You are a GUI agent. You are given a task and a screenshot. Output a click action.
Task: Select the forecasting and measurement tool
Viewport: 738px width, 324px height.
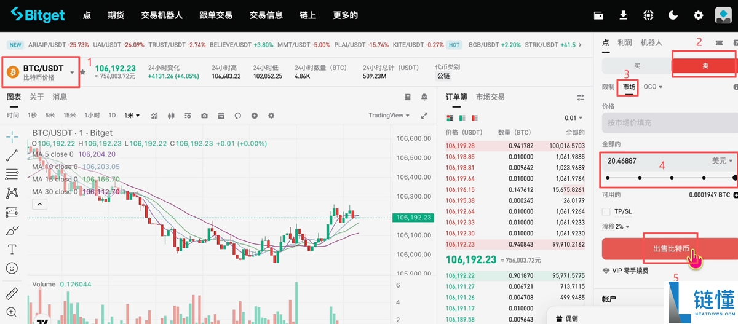pyautogui.click(x=12, y=212)
